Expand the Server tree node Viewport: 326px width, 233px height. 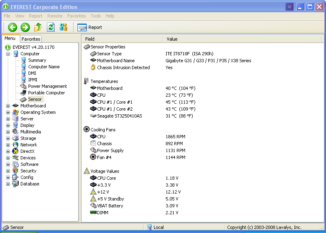pos(8,119)
